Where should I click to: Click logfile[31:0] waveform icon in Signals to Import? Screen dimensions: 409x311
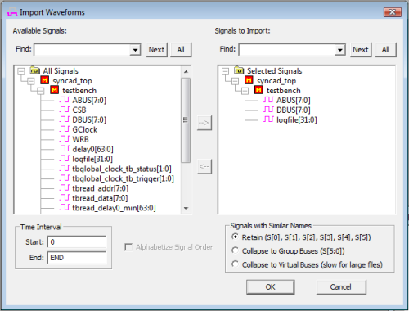click(268, 119)
